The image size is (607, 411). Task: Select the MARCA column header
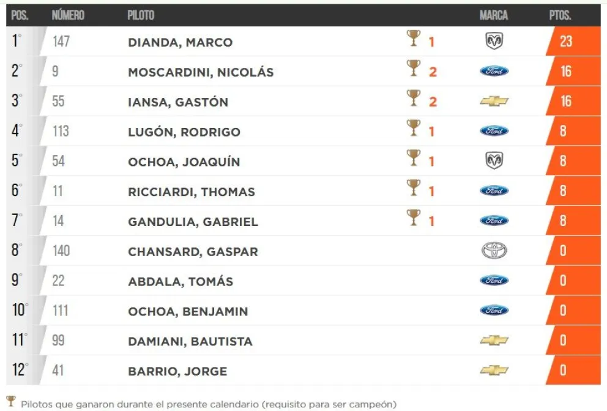(x=494, y=15)
